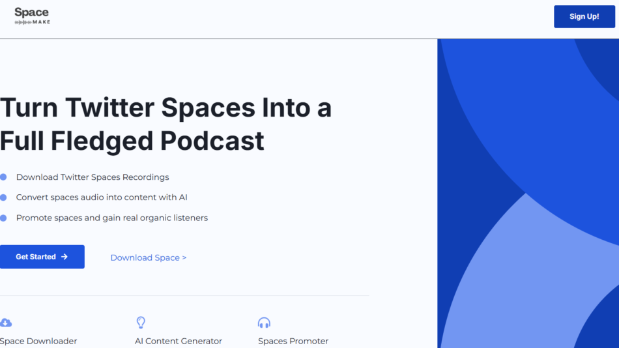The height and width of the screenshot is (348, 619).
Task: Select Spaces Promoter text
Action: point(293,341)
